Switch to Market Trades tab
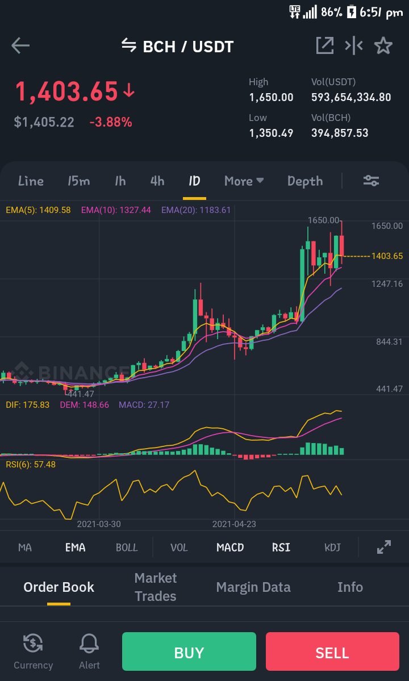 [156, 587]
